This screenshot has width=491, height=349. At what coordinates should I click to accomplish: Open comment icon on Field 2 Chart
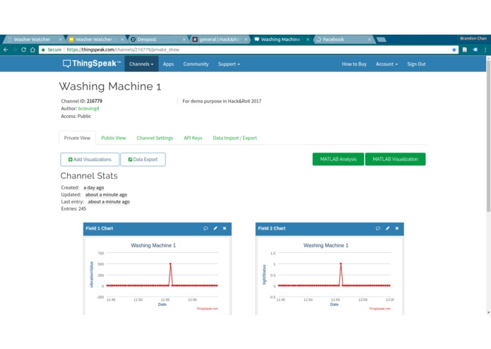(378, 228)
